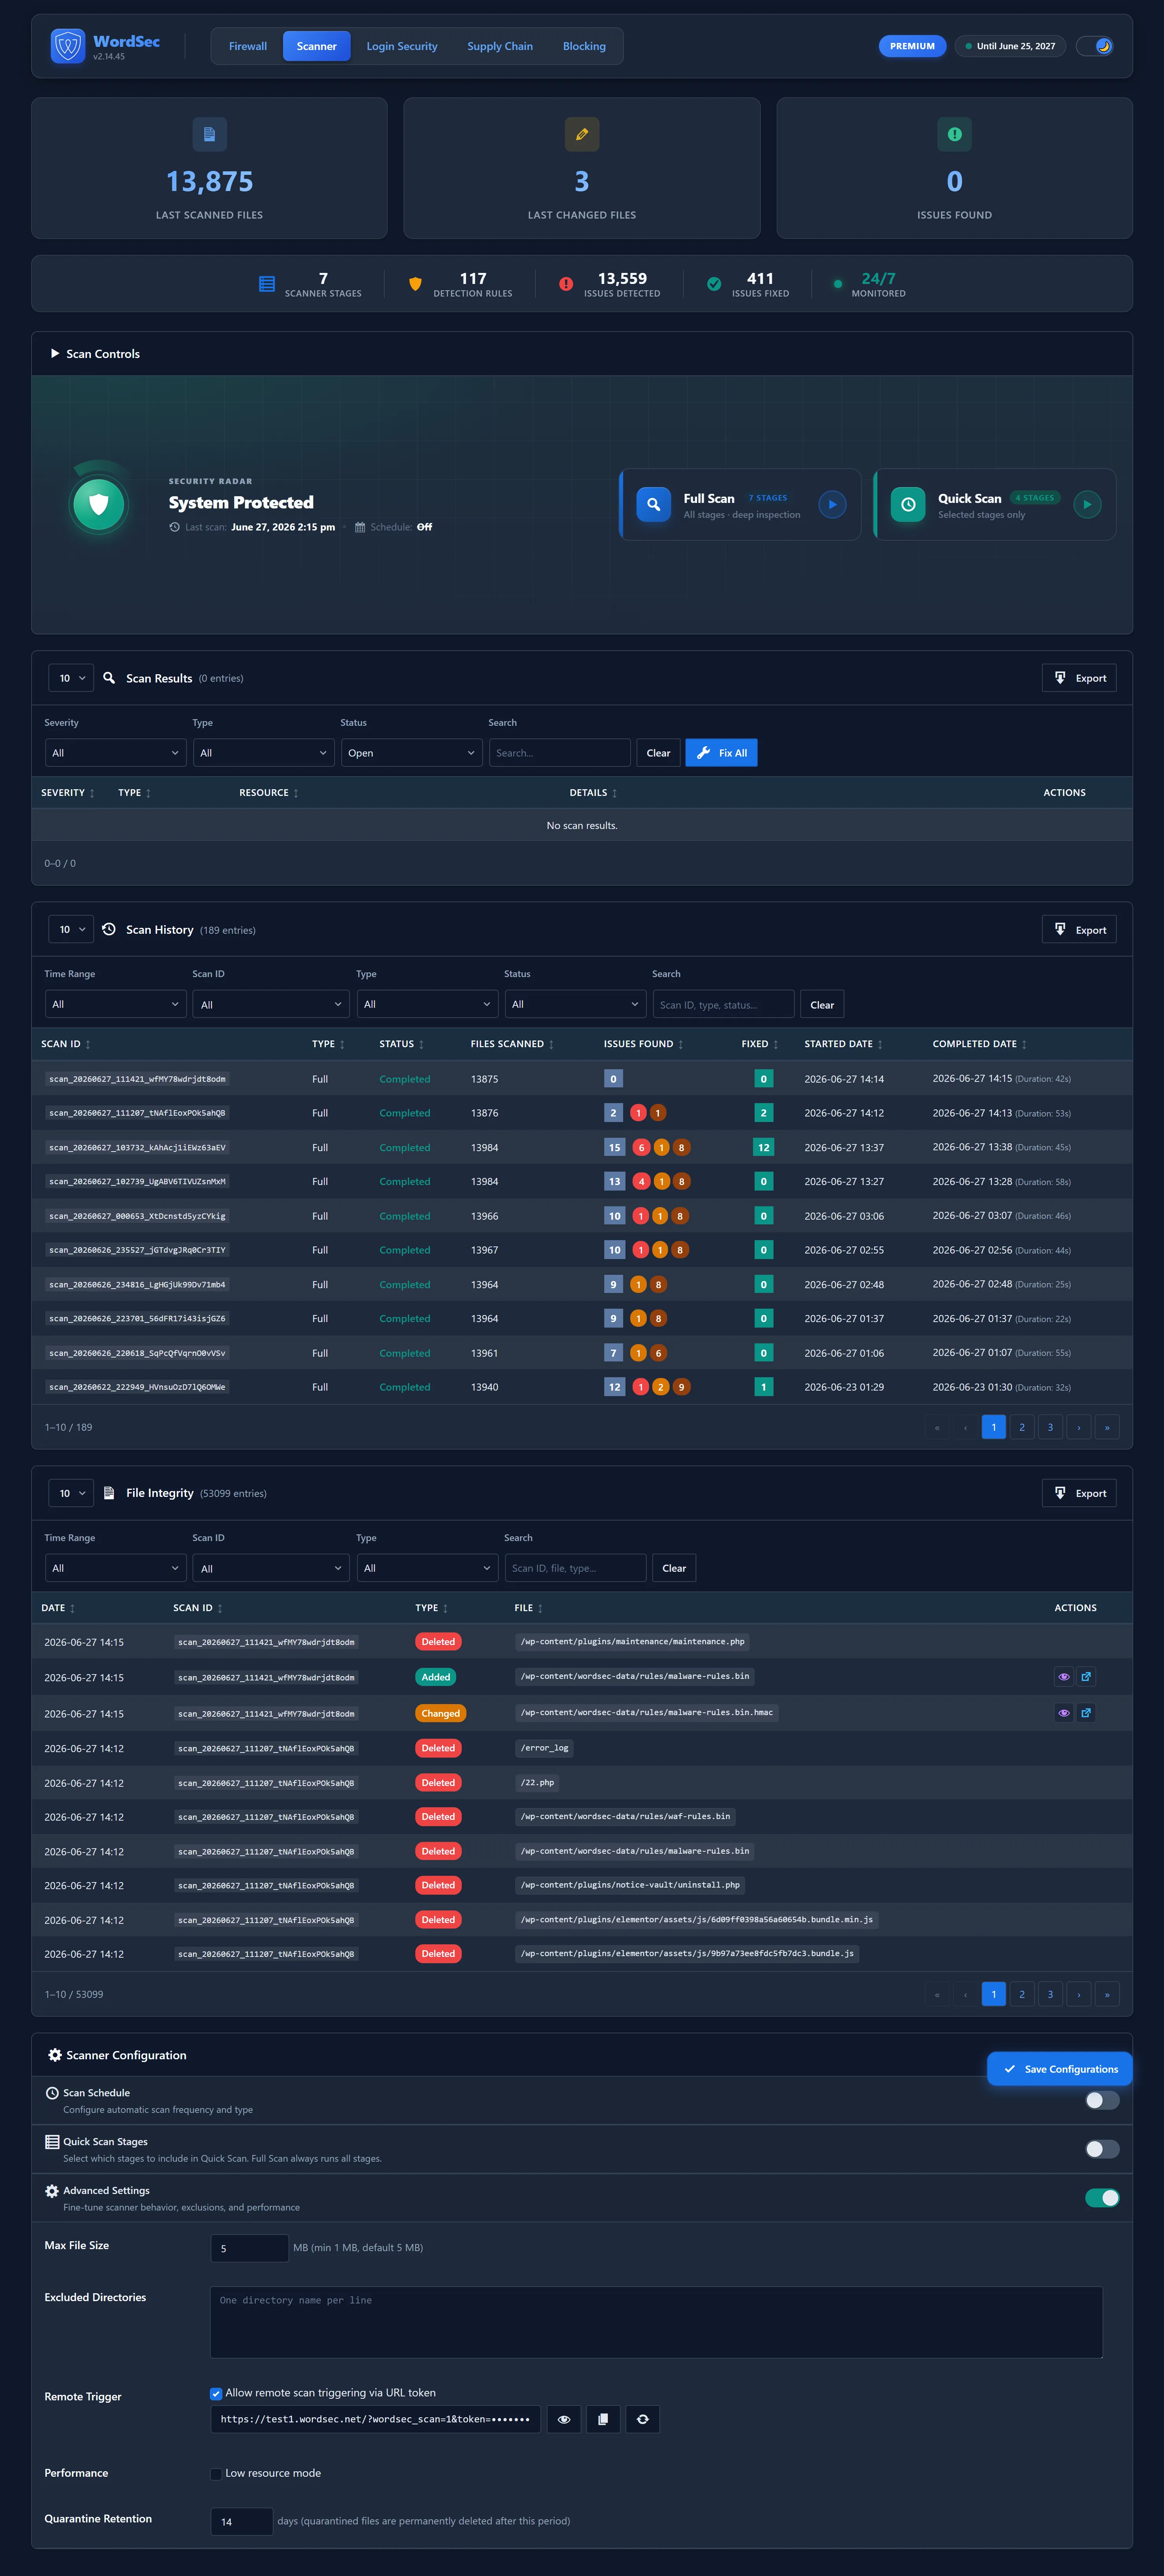Open malware-rules.bin in external view icon

coord(1086,1677)
